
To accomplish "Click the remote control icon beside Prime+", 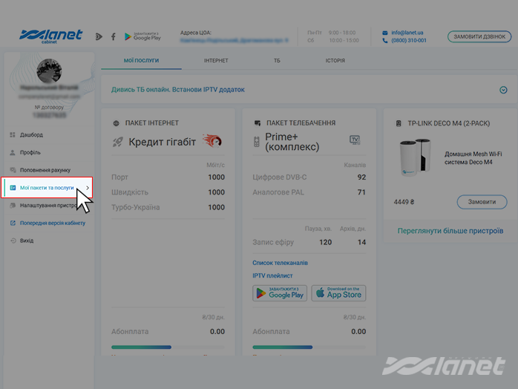I will point(257,142).
